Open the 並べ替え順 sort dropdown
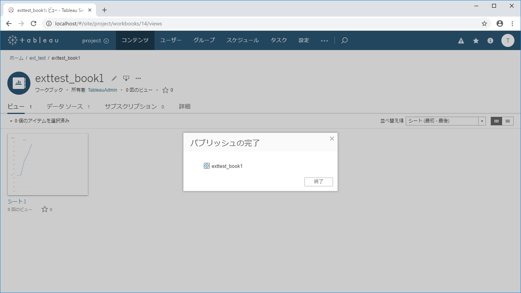This screenshot has height=293, width=521. (x=445, y=121)
